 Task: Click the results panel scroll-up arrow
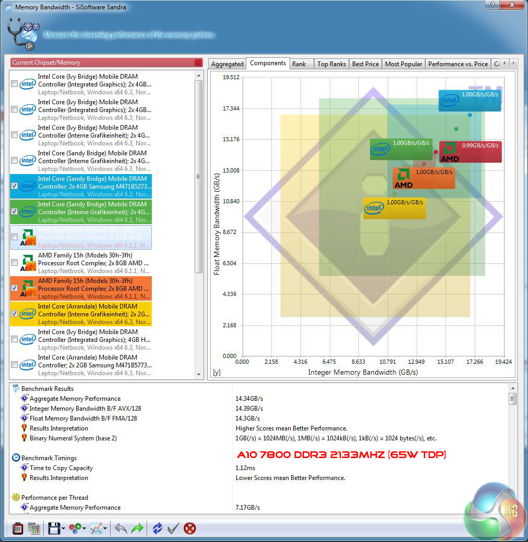point(512,388)
